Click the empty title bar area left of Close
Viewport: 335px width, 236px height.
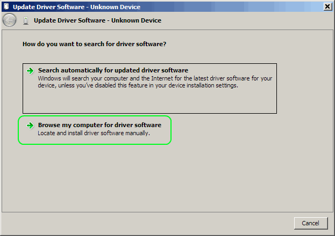point(242,6)
